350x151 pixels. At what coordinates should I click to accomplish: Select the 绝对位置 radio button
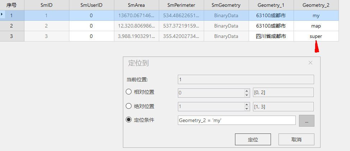(x=129, y=106)
